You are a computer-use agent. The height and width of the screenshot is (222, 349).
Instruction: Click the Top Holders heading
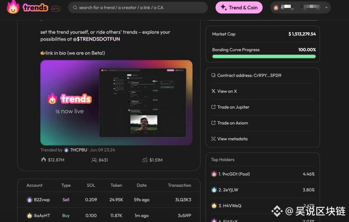click(222, 160)
